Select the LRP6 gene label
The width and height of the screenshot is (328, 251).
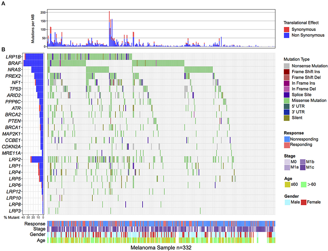pos(15,185)
